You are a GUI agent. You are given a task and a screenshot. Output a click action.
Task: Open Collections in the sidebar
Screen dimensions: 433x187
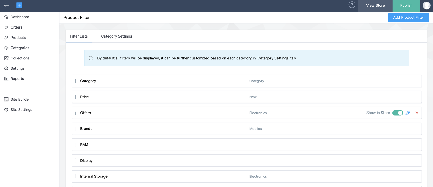click(x=20, y=58)
